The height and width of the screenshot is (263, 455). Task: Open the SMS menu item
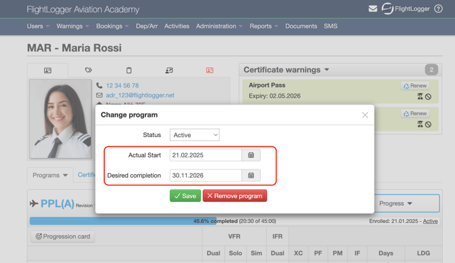[x=331, y=26]
